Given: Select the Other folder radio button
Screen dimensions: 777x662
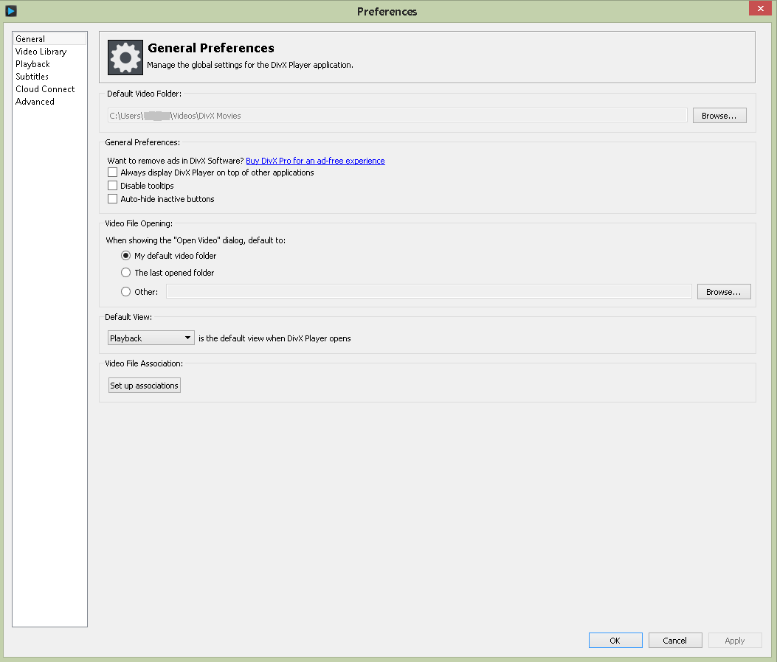Looking at the screenshot, I should [125, 292].
